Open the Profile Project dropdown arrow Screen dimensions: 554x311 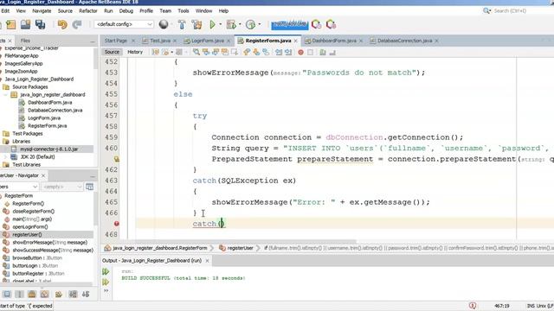260,24
